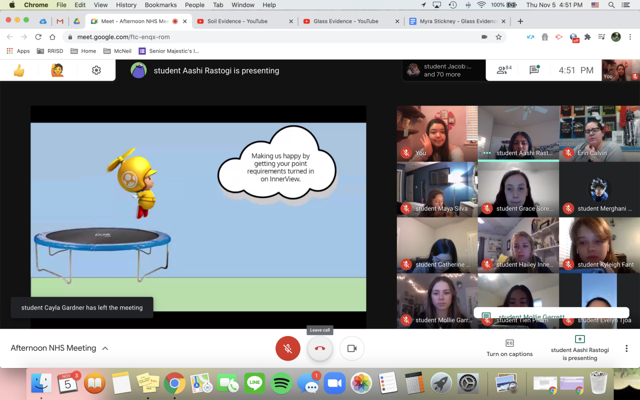The width and height of the screenshot is (640, 400).
Task: Open the Home bookmarks folder
Action: tap(83, 51)
